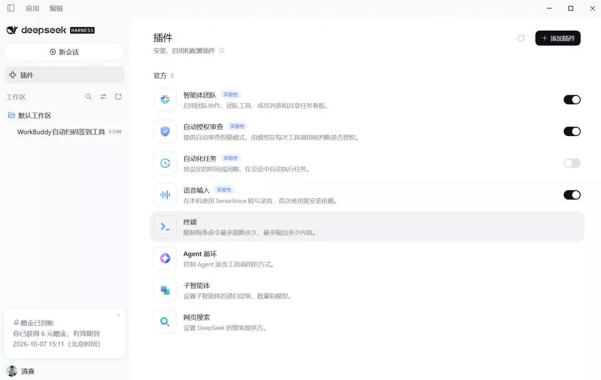
Task: Enable the 自动化任务 switch
Action: point(572,163)
